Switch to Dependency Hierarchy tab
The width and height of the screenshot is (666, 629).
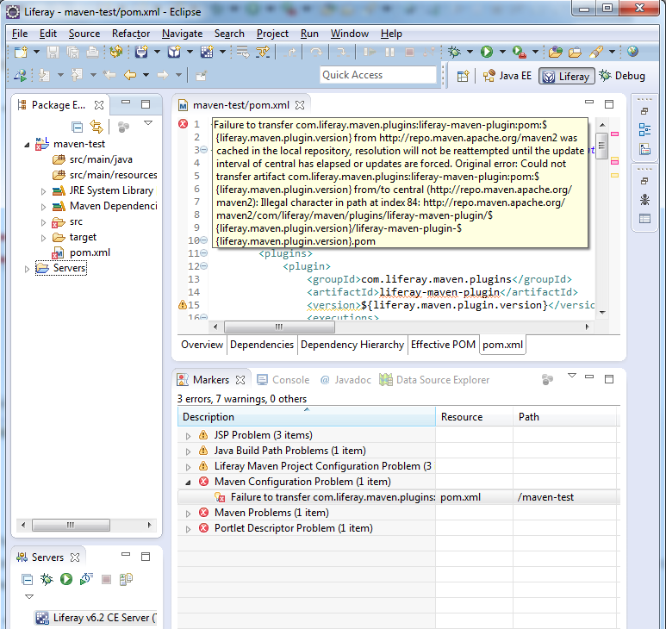352,345
